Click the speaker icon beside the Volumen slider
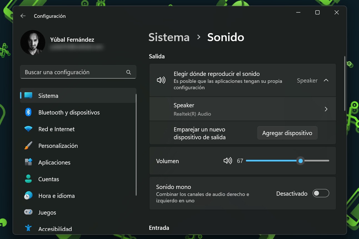This screenshot has width=359, height=239. (228, 161)
